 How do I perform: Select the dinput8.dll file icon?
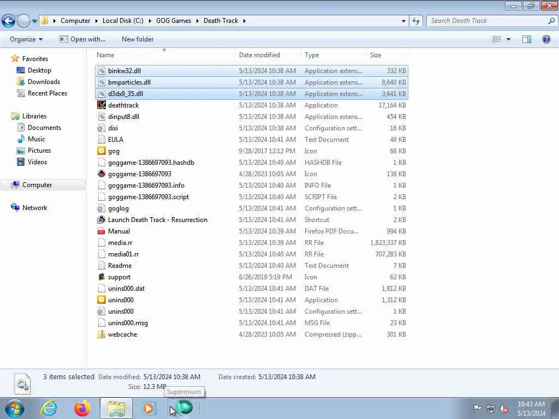point(102,117)
